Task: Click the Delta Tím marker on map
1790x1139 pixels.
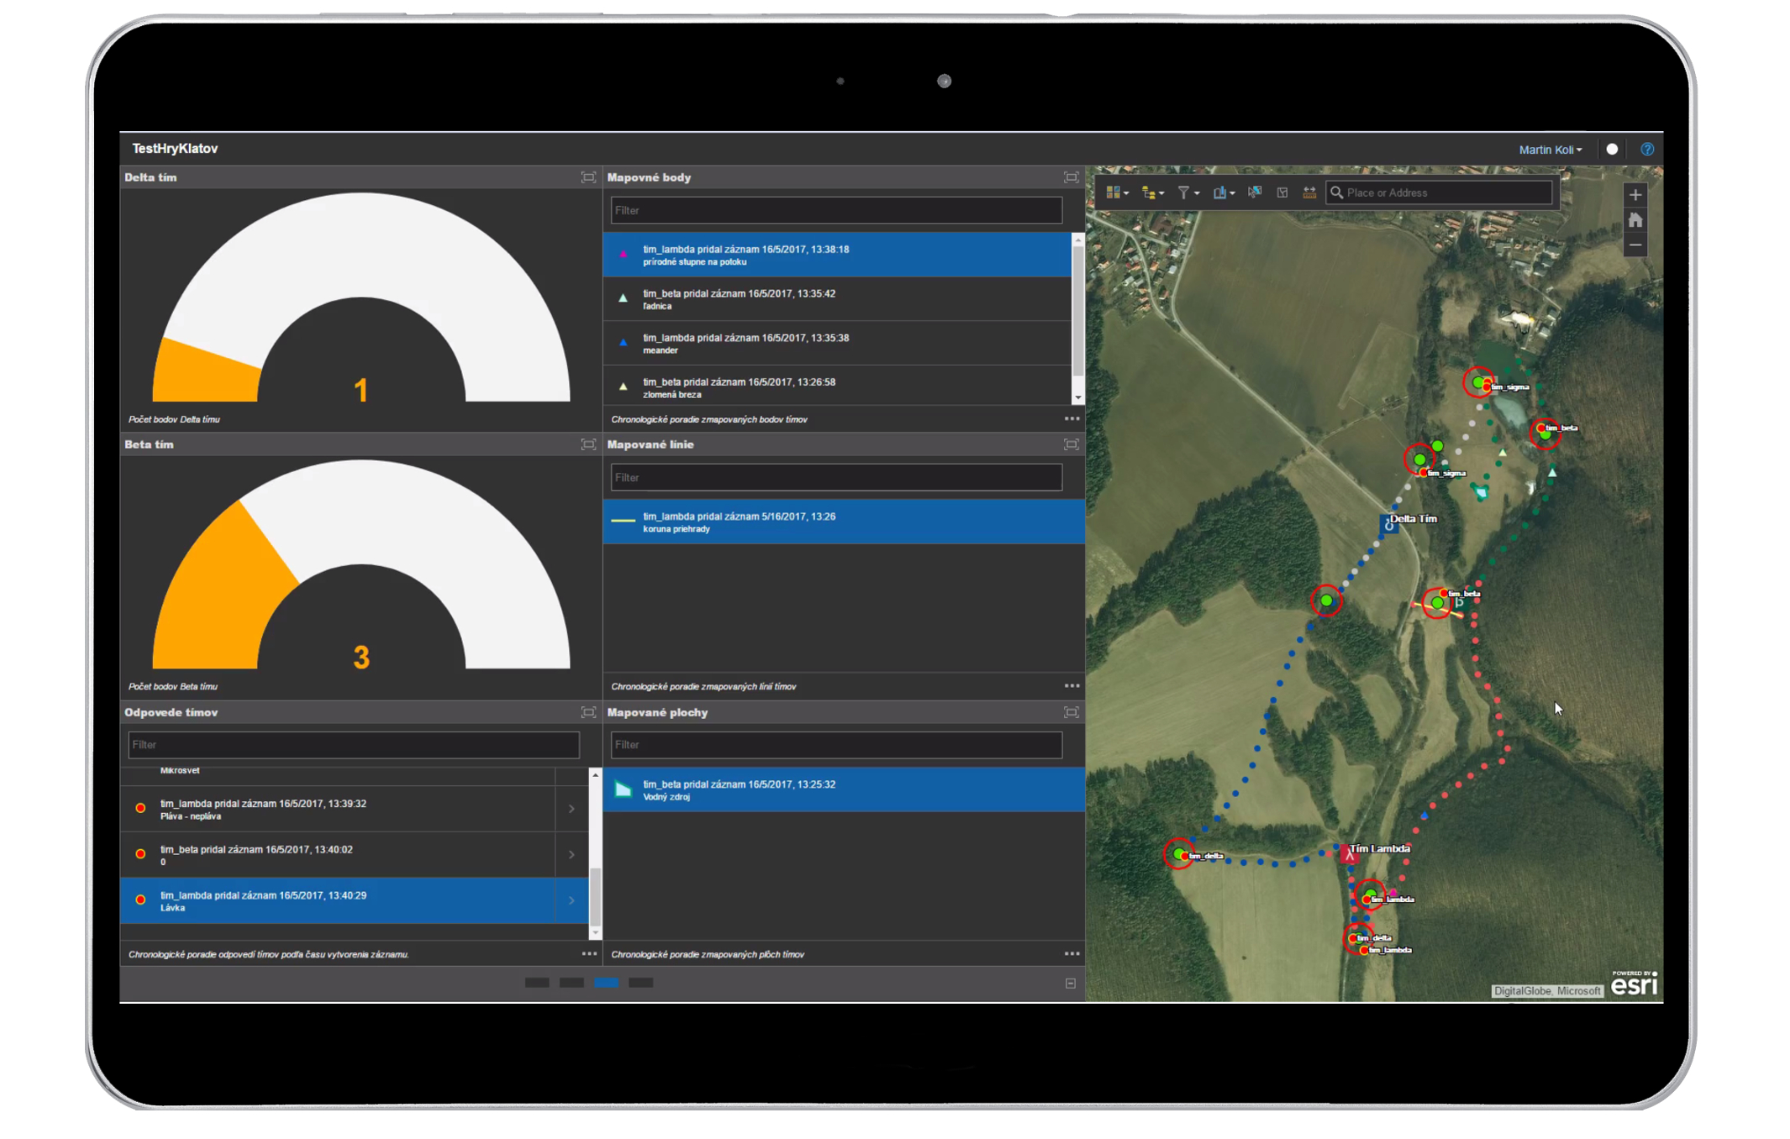Action: [x=1388, y=524]
